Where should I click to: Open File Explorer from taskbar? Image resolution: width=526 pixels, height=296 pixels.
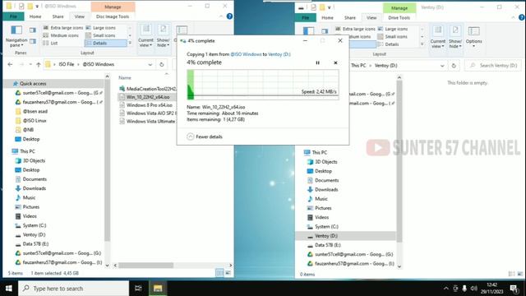(158, 289)
